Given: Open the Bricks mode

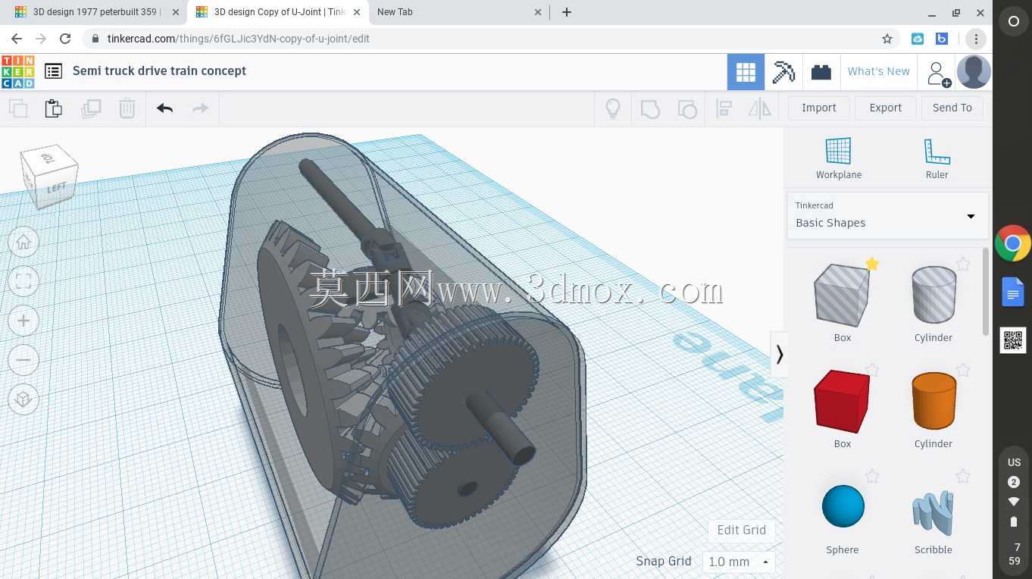Looking at the screenshot, I should [821, 72].
